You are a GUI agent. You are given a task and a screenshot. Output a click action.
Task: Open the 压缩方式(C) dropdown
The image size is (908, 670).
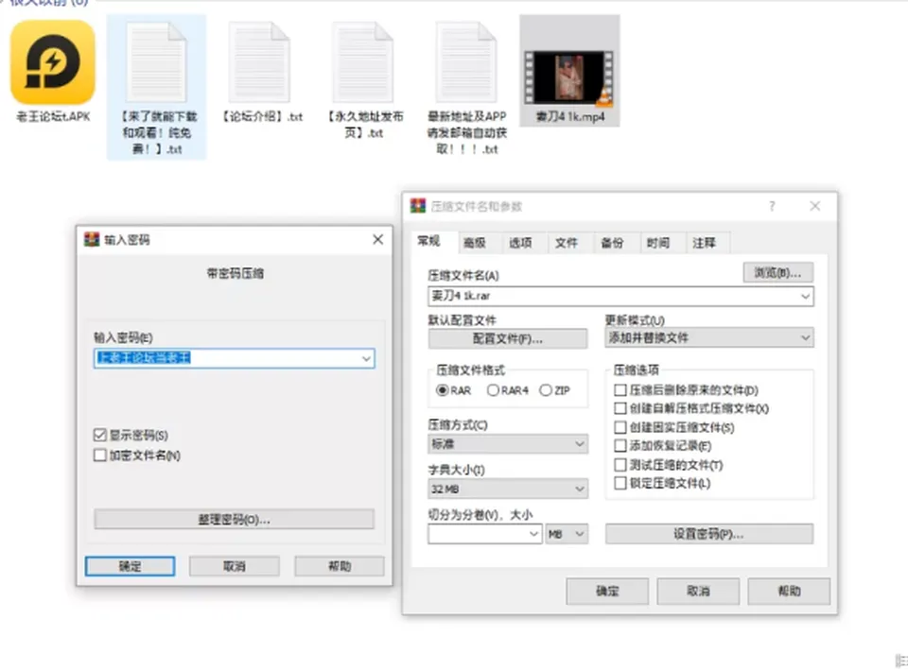tap(508, 444)
